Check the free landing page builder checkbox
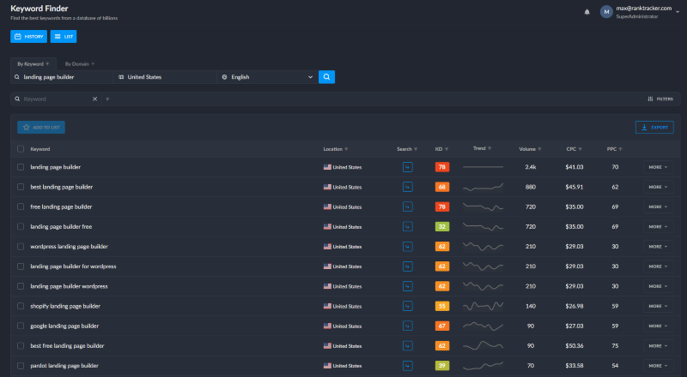The height and width of the screenshot is (377, 687). [x=21, y=206]
